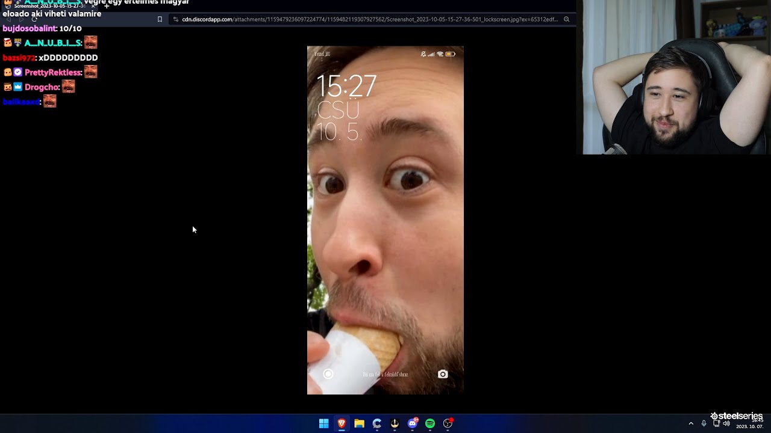Open the taskbar clock and date

pos(751,423)
